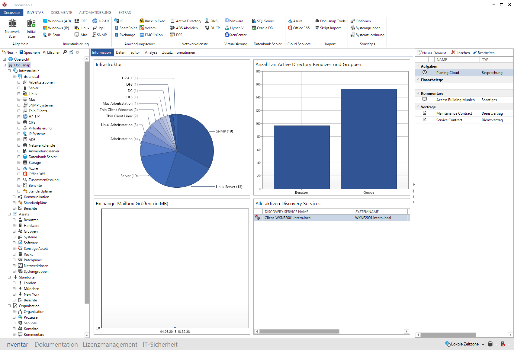Collapse the Infrastruktur tree node
The height and width of the screenshot is (350, 514).
coord(9,71)
